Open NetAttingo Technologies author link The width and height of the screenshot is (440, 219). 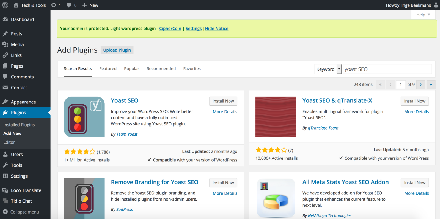coord(329,216)
